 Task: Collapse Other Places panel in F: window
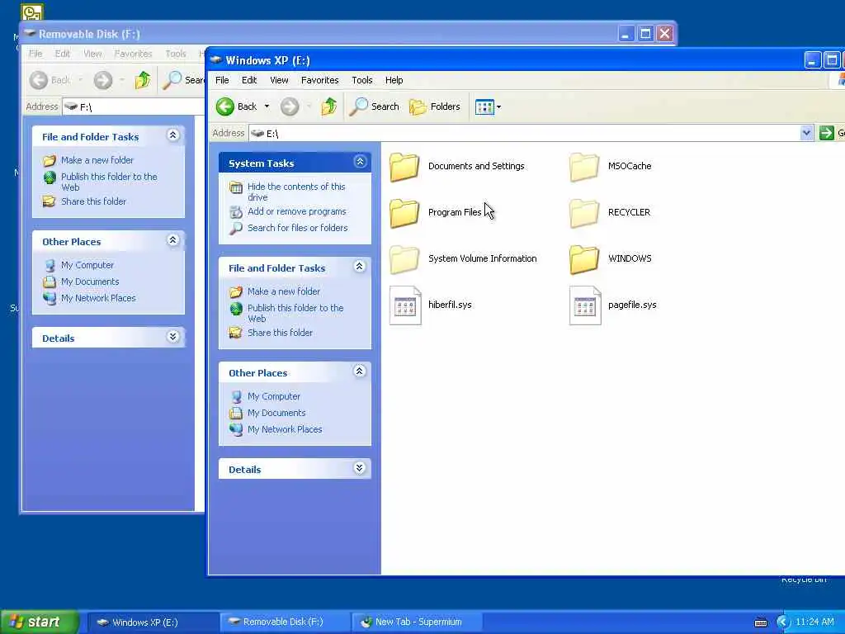173,240
